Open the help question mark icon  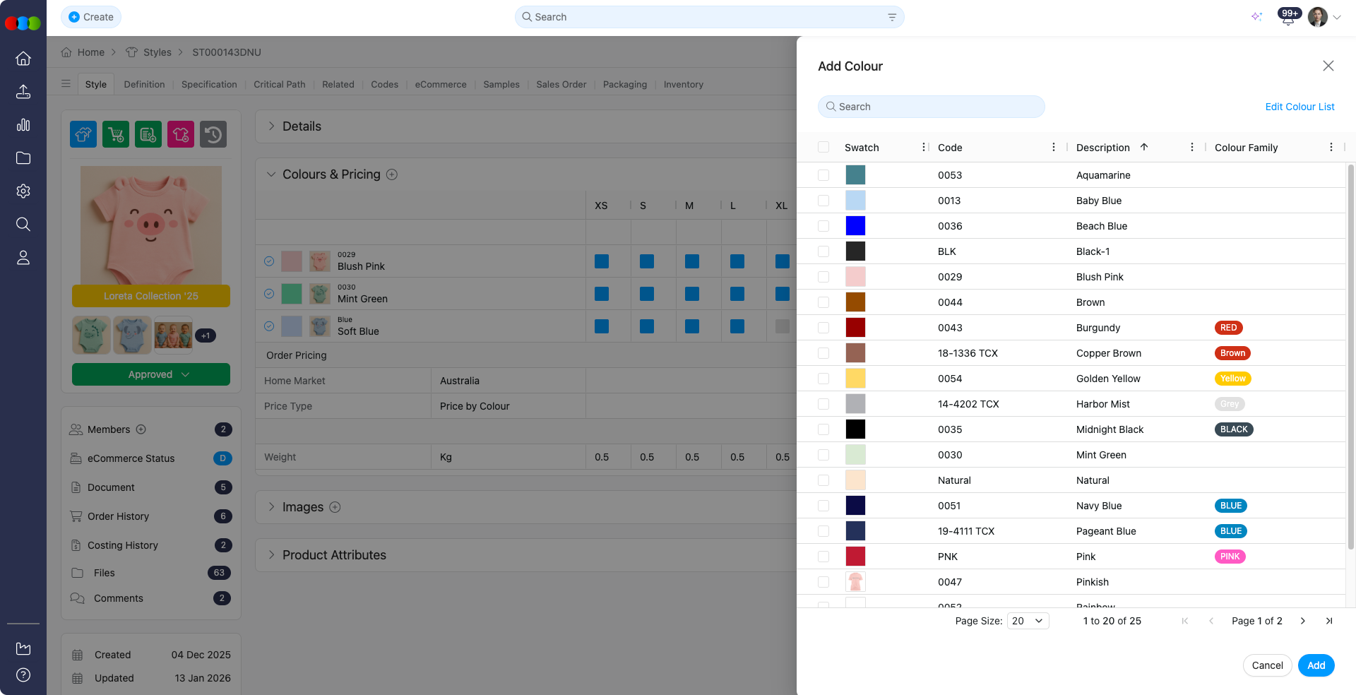click(23, 675)
